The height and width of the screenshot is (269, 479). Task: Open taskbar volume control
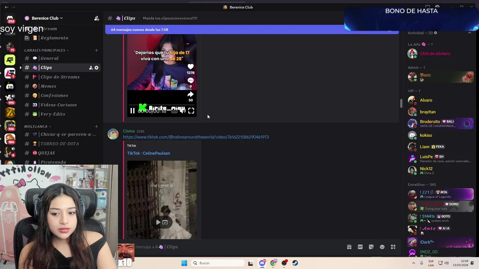[446, 263]
